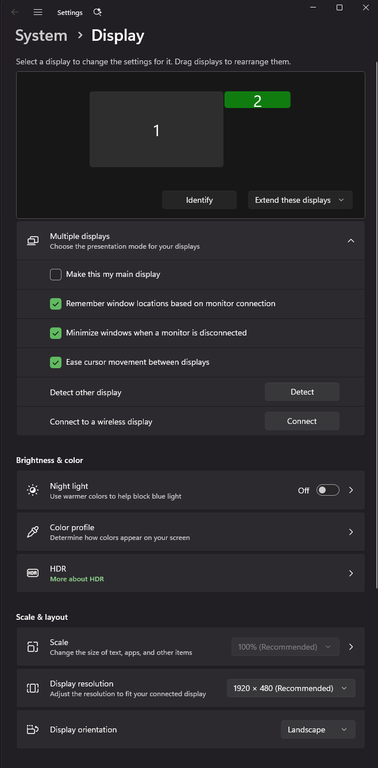Click the Color profile eyedropper icon

33,532
